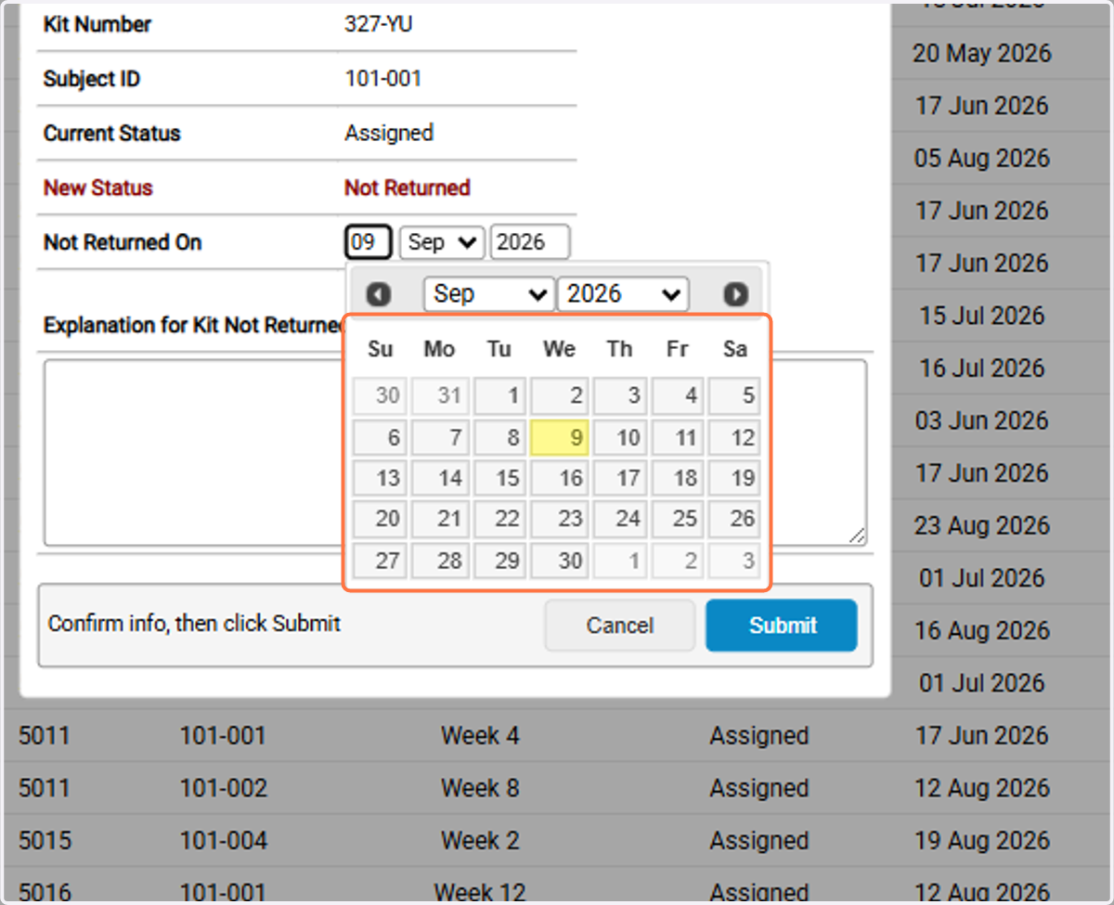The image size is (1114, 905).
Task: Select September 11 in the calendar
Action: point(678,437)
